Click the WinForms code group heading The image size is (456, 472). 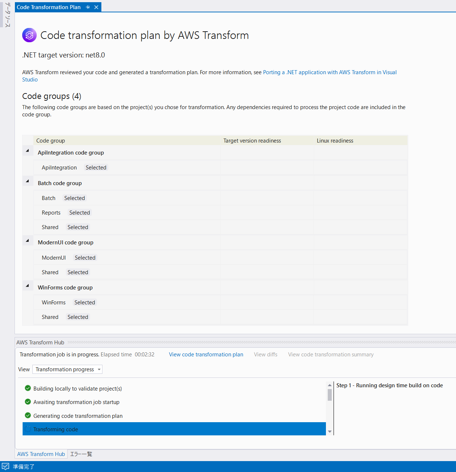[x=65, y=288]
